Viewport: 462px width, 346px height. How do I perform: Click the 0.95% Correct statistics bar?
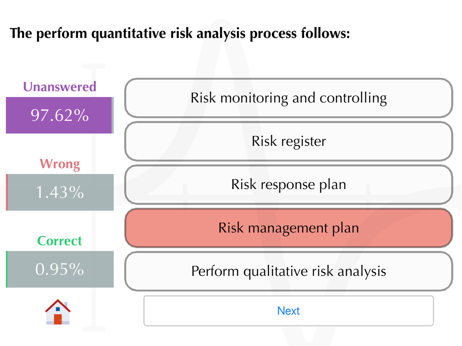60,269
